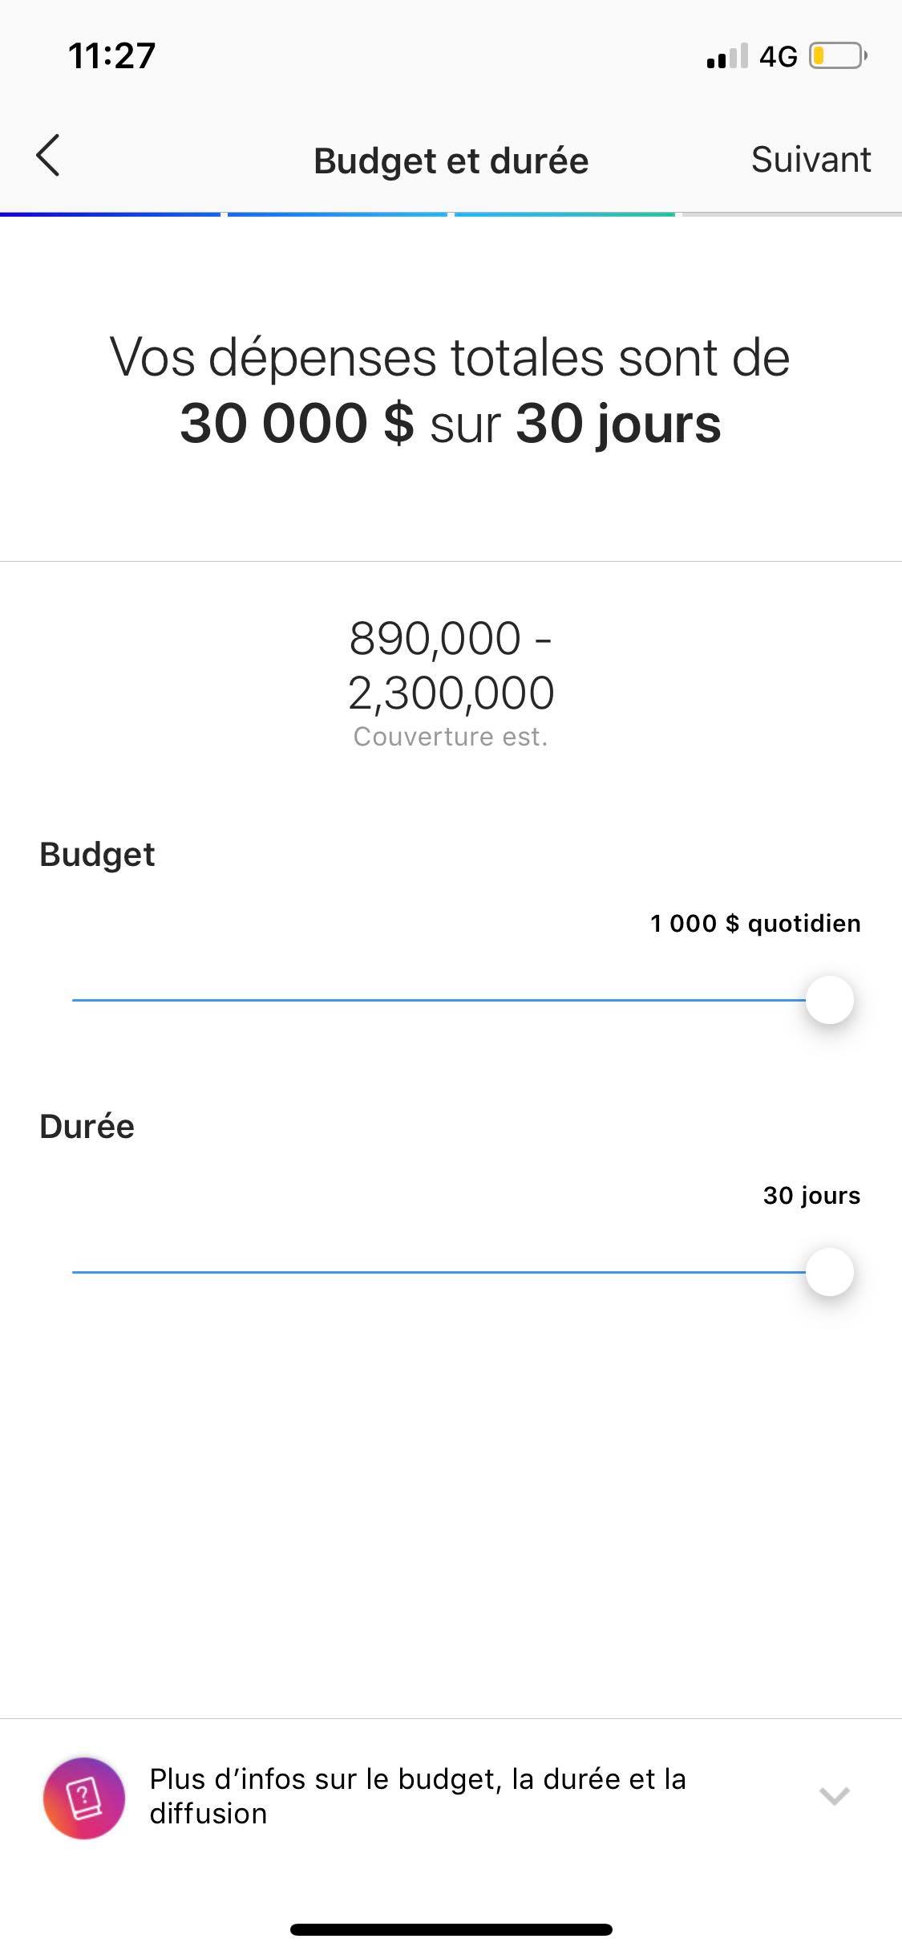Tap the back arrow icon

[48, 156]
